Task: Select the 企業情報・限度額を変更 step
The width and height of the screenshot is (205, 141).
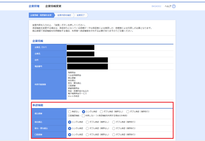Action: (41, 15)
